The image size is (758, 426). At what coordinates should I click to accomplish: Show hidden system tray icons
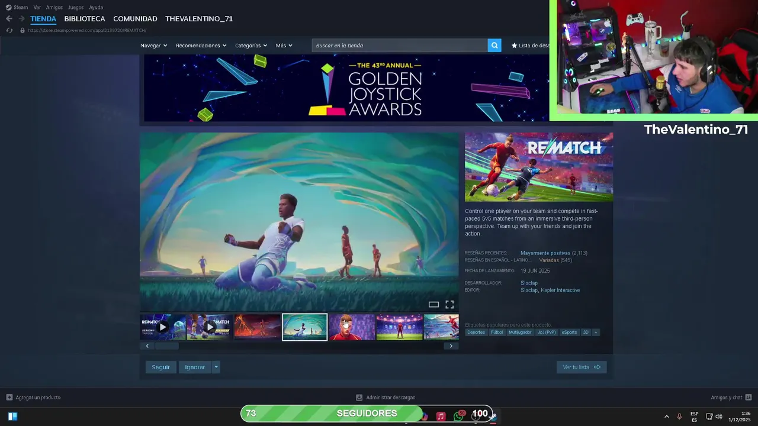click(x=666, y=417)
